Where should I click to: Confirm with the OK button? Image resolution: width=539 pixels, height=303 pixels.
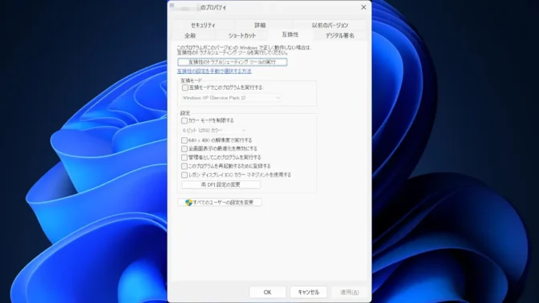click(x=267, y=292)
